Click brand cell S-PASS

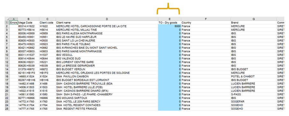[254, 94]
